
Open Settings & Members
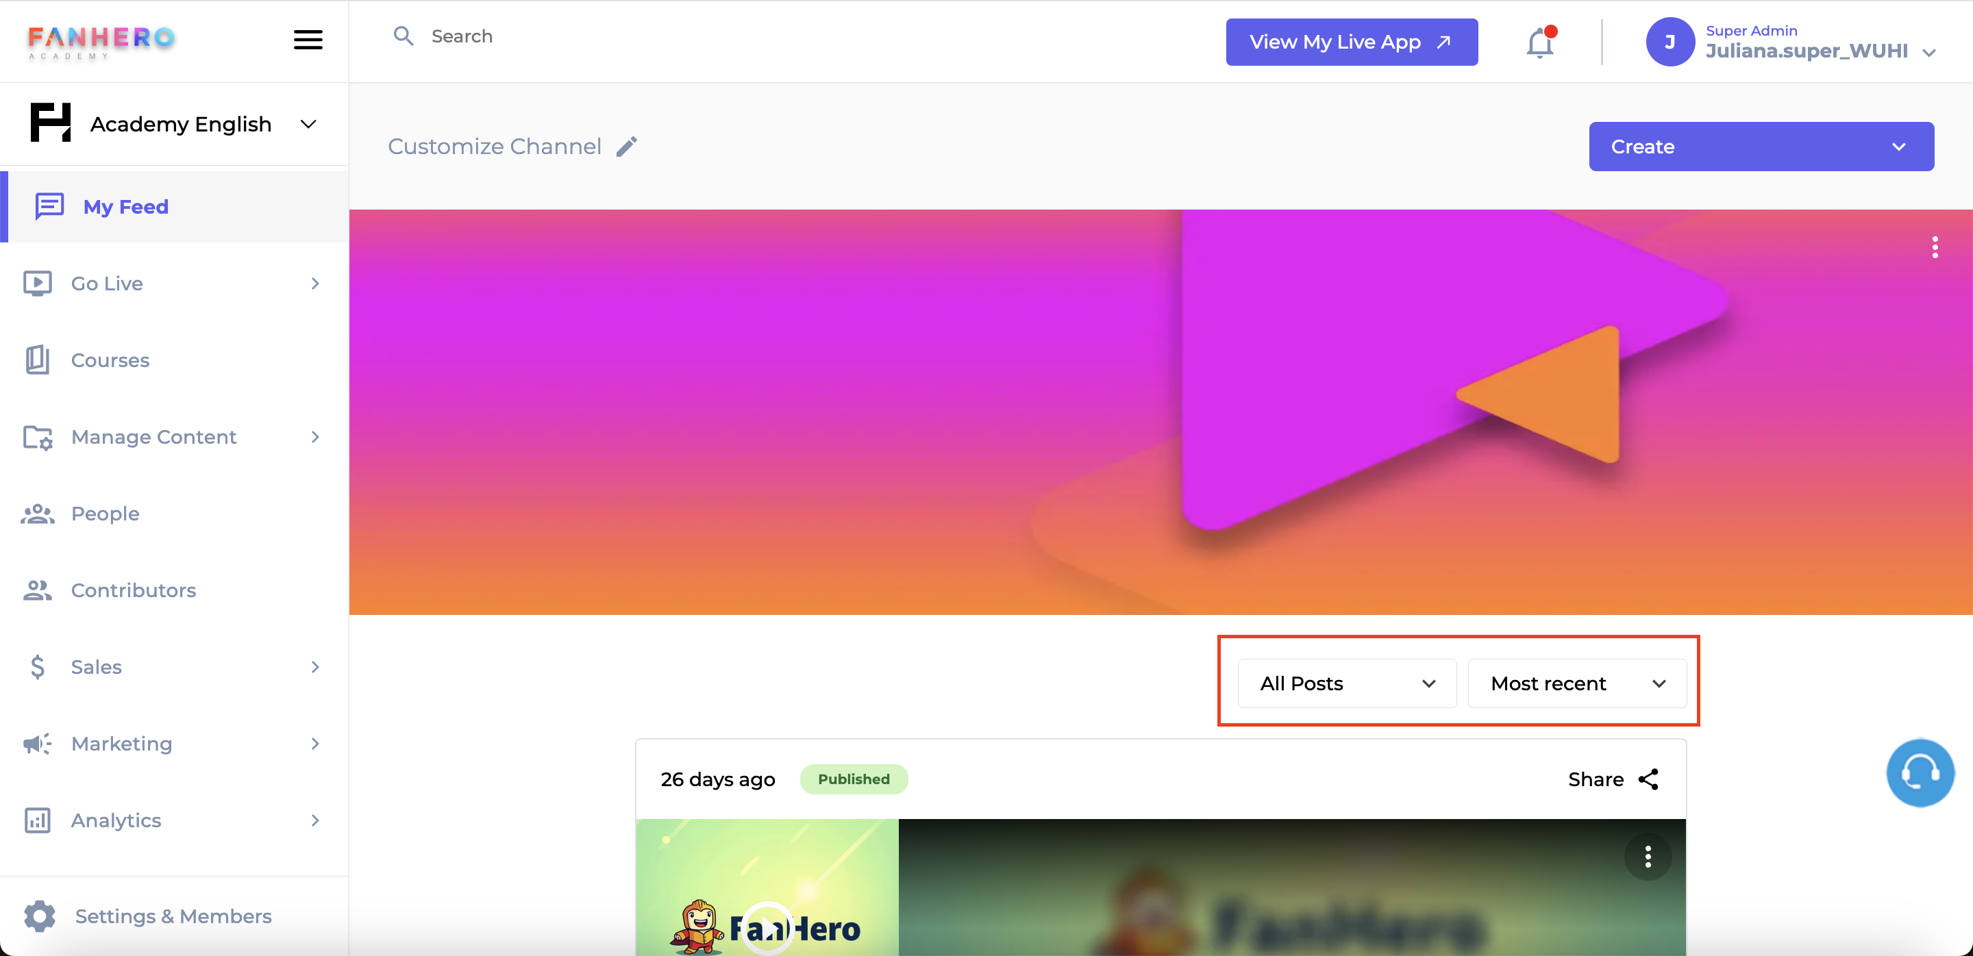click(175, 916)
